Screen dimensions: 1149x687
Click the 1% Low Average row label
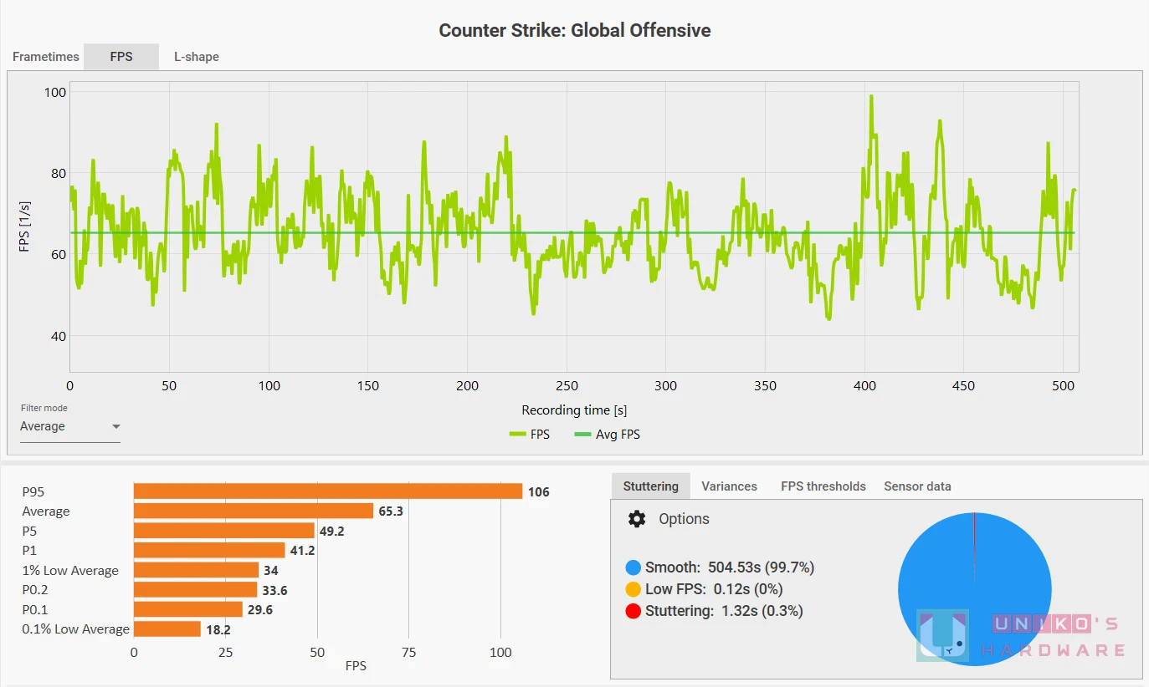[70, 570]
